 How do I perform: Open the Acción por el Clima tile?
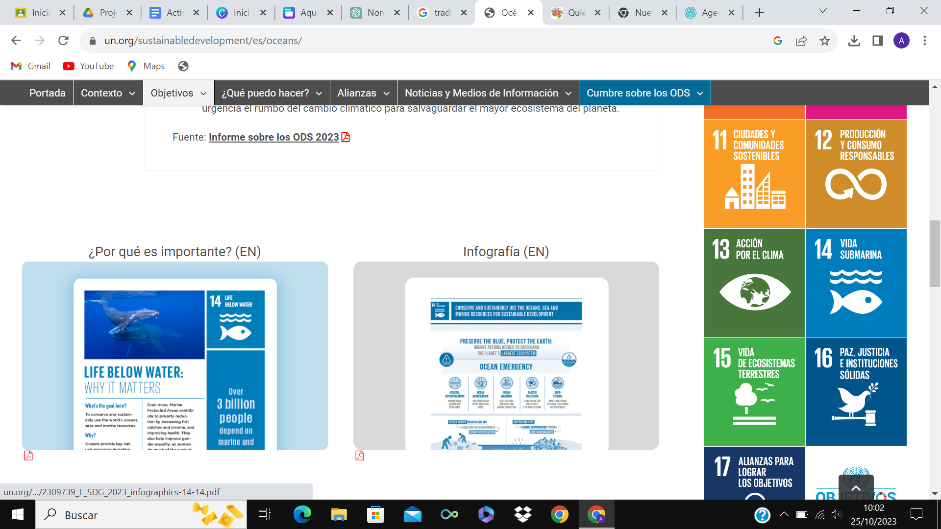pyautogui.click(x=754, y=283)
